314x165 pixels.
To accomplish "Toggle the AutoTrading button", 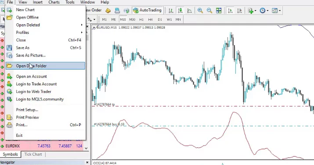I will pos(147,10).
